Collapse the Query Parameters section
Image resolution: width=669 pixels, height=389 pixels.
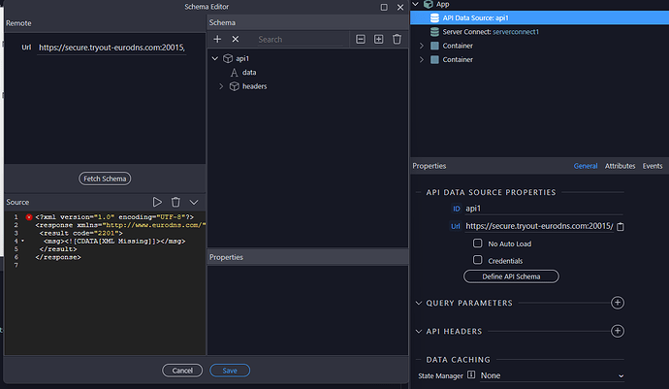419,304
